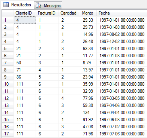Click Fecha cell 1997-08-02

point(122,34)
